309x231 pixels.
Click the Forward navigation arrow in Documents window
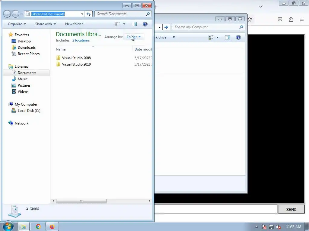click(15, 14)
